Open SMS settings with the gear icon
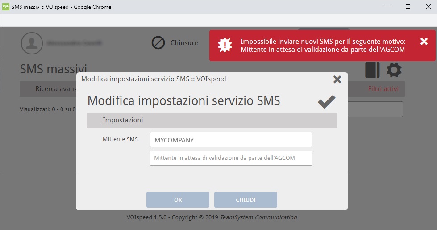 394,70
